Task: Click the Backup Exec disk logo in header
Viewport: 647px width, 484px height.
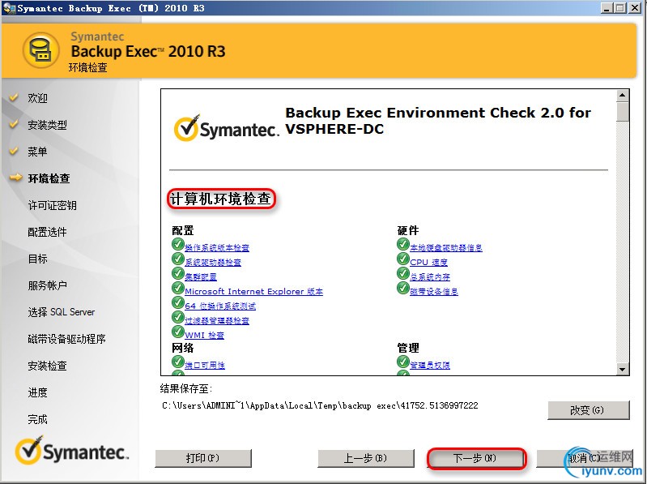Action: tap(41, 50)
